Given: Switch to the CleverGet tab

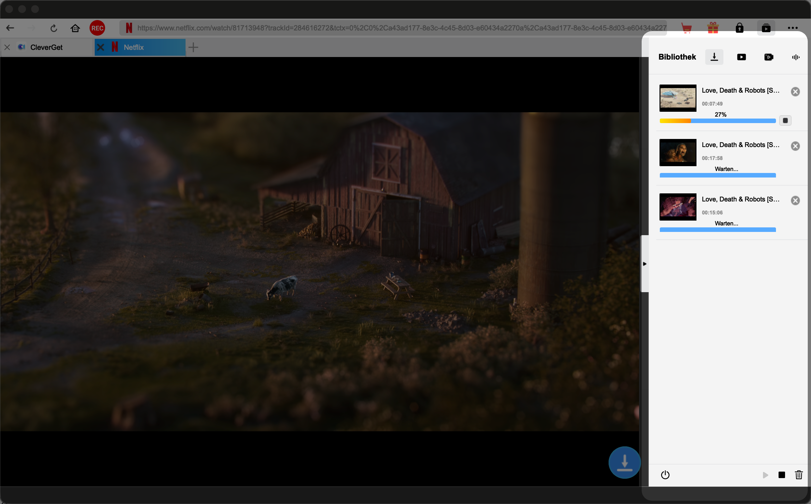Looking at the screenshot, I should [x=46, y=47].
